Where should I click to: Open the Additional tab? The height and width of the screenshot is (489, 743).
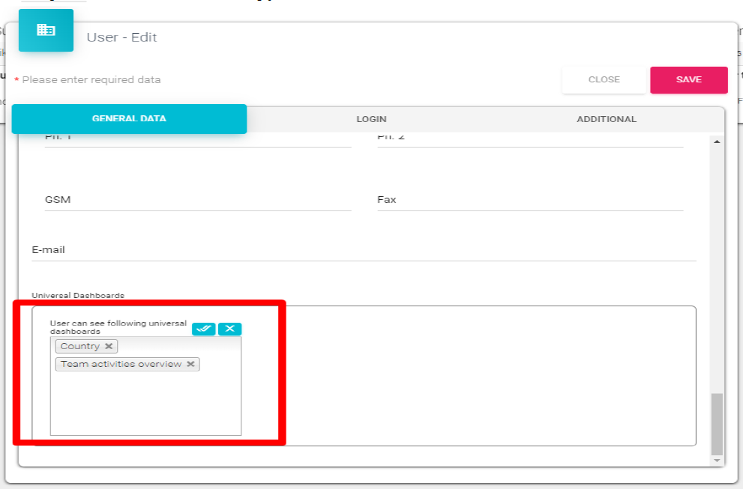pos(606,119)
